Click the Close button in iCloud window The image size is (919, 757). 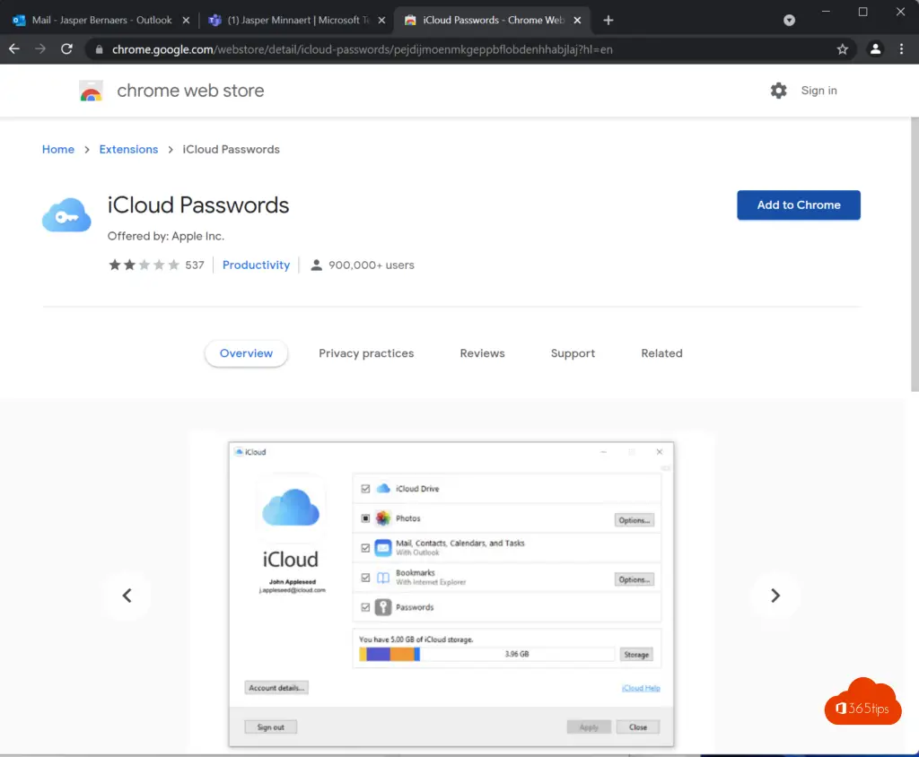[638, 727]
